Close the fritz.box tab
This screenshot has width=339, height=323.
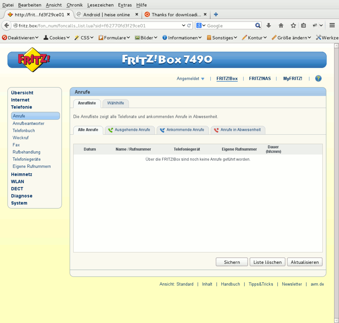click(x=68, y=14)
